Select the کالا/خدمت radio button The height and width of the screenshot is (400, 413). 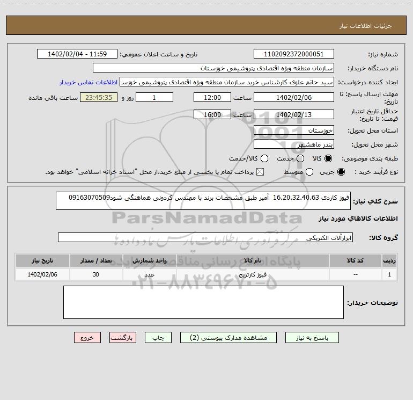264,158
